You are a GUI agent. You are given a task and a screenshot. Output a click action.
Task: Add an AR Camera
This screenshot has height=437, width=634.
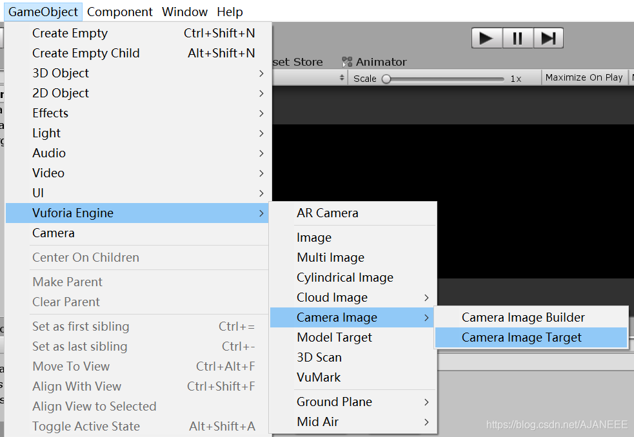353,213
